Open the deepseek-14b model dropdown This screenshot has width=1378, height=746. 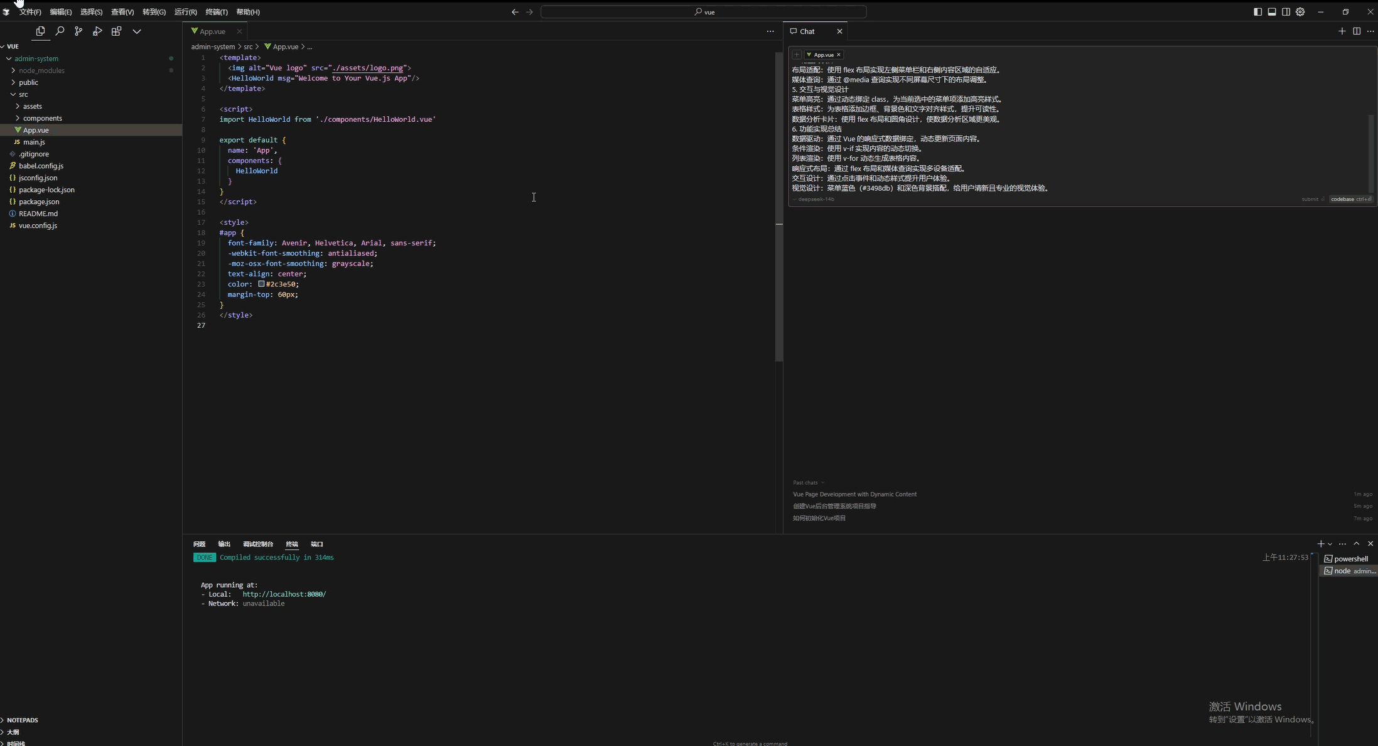pyautogui.click(x=815, y=199)
